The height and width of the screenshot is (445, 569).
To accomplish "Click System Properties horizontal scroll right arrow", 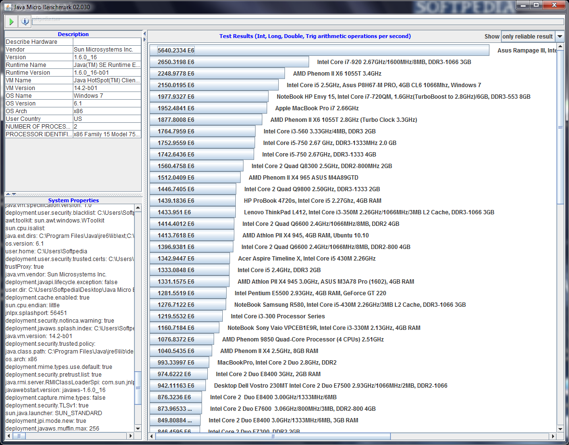I will pos(131,436).
